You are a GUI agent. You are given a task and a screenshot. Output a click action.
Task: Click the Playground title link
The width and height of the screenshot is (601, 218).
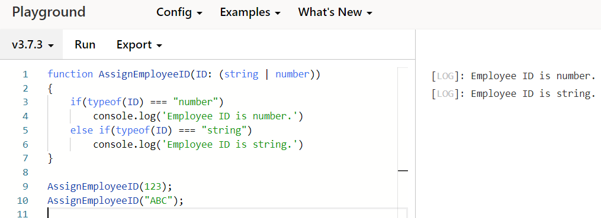[49, 12]
